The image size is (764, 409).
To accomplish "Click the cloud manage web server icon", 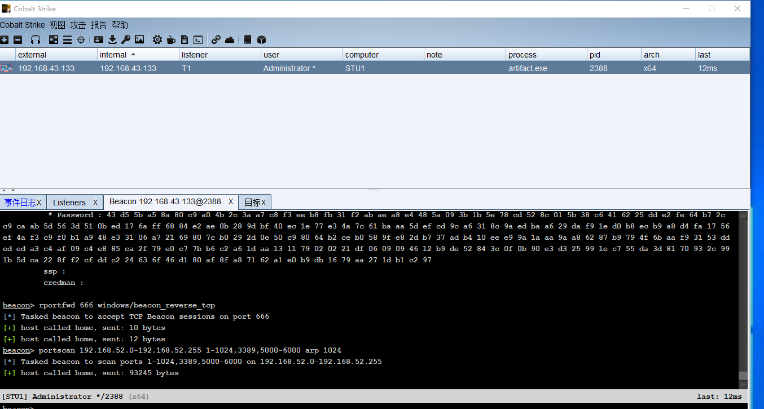I will point(230,39).
